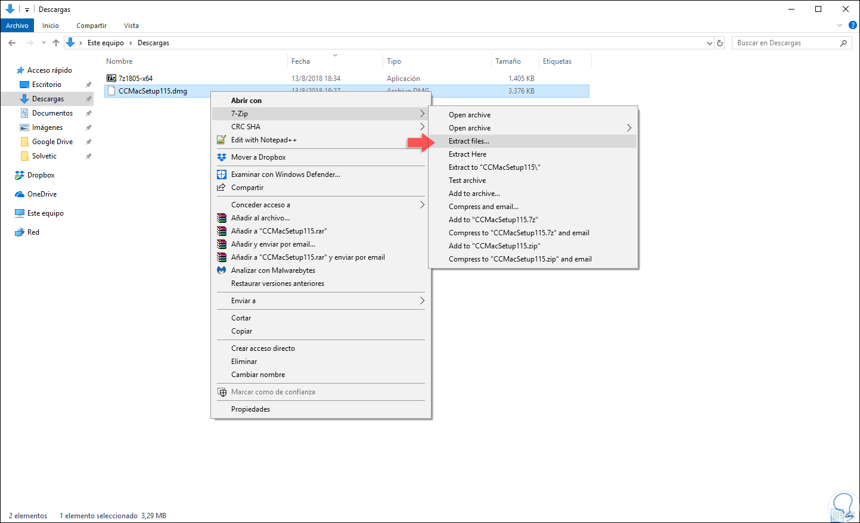The height and width of the screenshot is (523, 860).
Task: Click the up arrow navigation button
Action: point(56,43)
